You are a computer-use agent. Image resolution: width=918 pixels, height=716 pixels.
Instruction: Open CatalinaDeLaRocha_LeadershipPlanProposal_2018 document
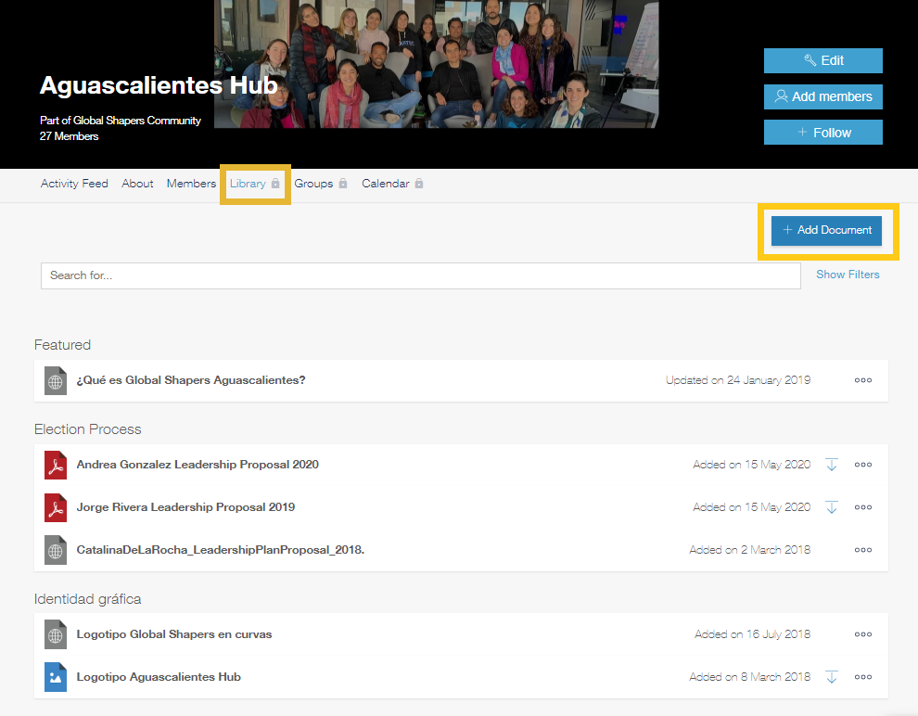221,550
